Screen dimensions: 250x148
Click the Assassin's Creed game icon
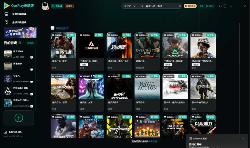tap(8, 91)
